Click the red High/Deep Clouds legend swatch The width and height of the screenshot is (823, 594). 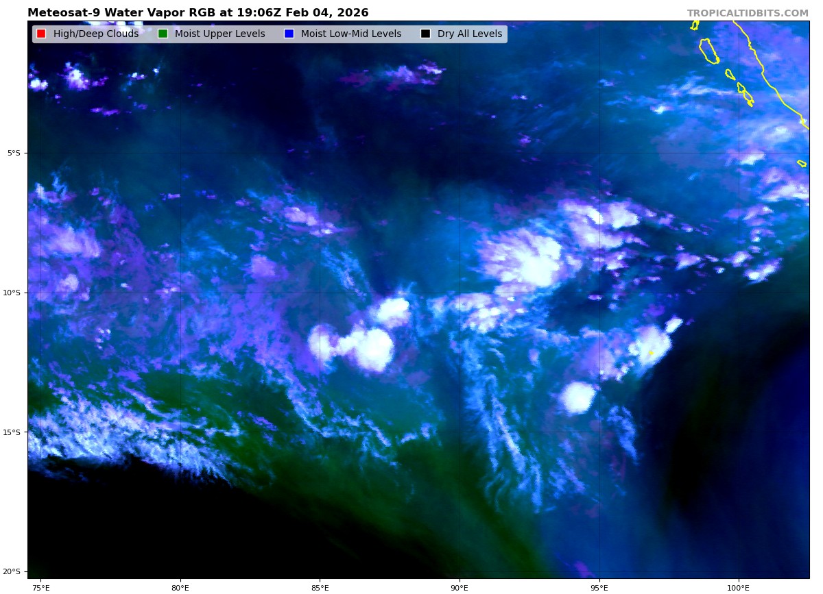(41, 34)
